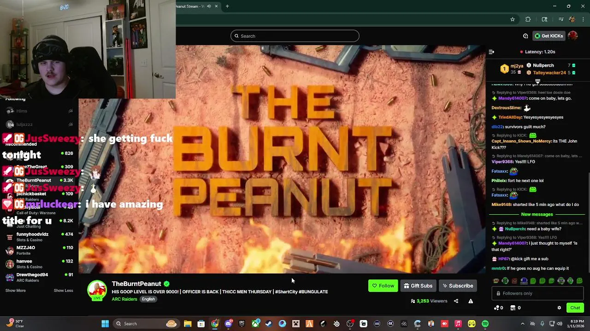Image resolution: width=590 pixels, height=331 pixels.
Task: Click TheBurntPeanut live avatar
Action: click(x=97, y=291)
